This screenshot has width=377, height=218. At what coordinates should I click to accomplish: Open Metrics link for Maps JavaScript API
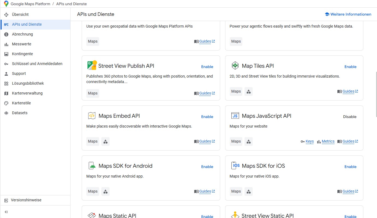point(328,141)
